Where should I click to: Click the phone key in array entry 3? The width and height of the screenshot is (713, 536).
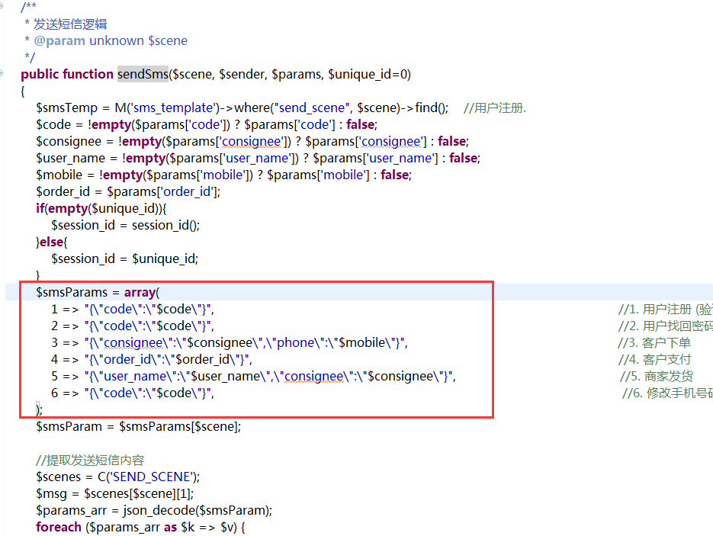[296, 343]
